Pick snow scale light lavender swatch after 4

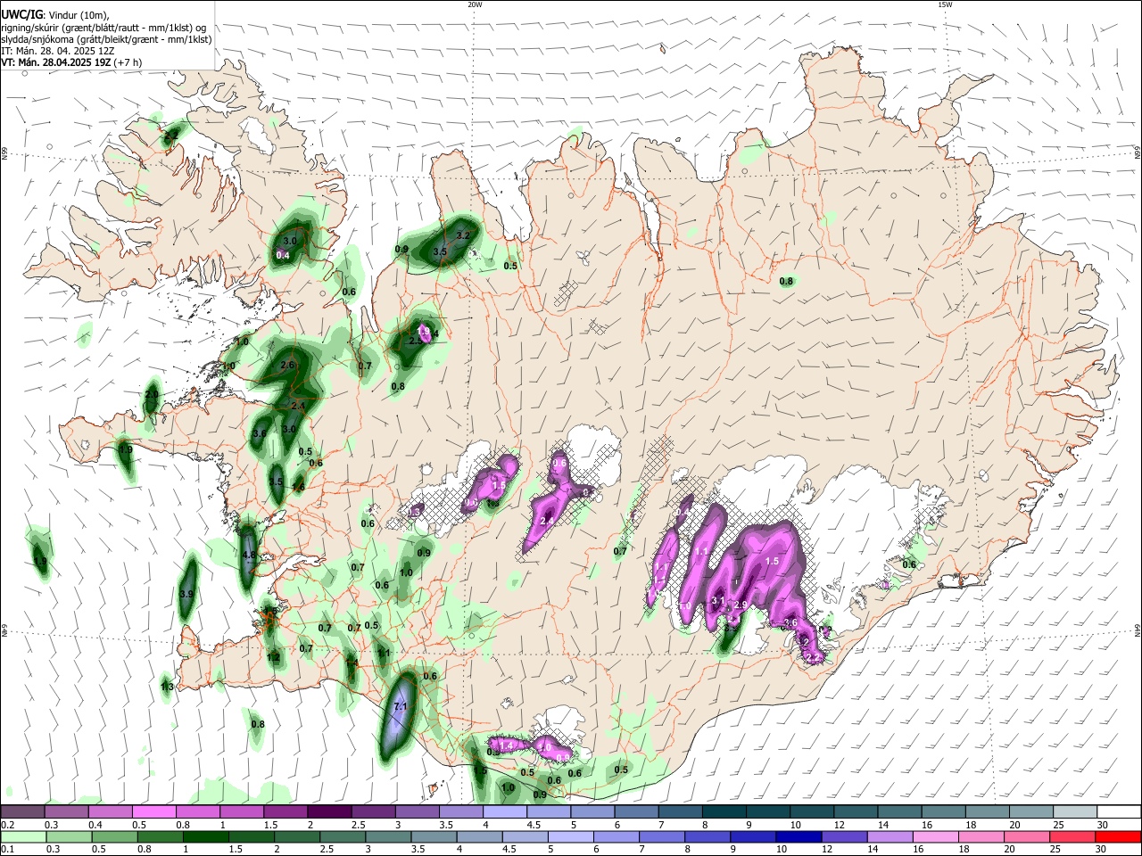point(504,811)
